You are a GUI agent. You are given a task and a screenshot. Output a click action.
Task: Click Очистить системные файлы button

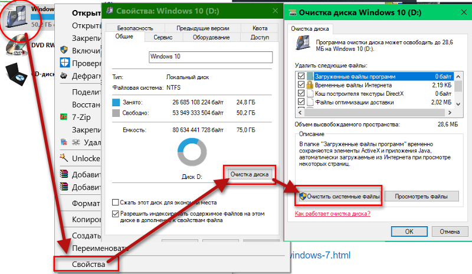[x=339, y=197]
